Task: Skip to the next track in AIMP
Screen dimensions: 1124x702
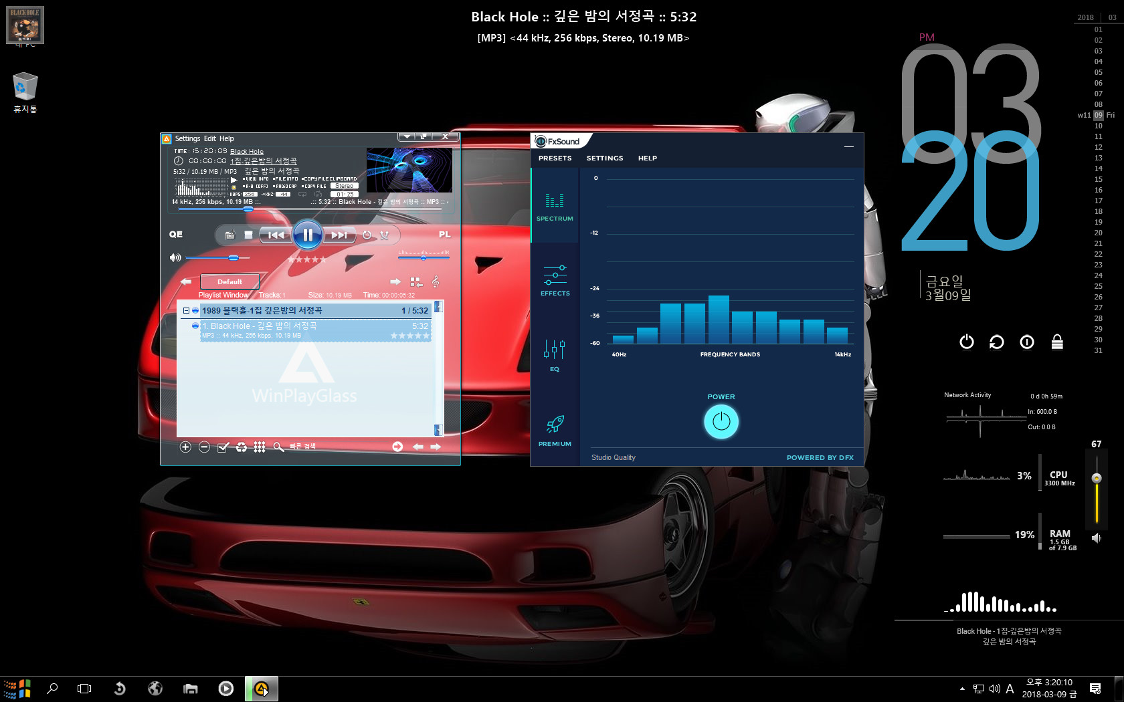Action: (339, 235)
